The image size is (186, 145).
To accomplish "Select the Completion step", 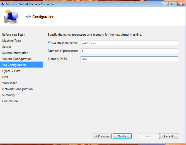I will [x=10, y=101].
